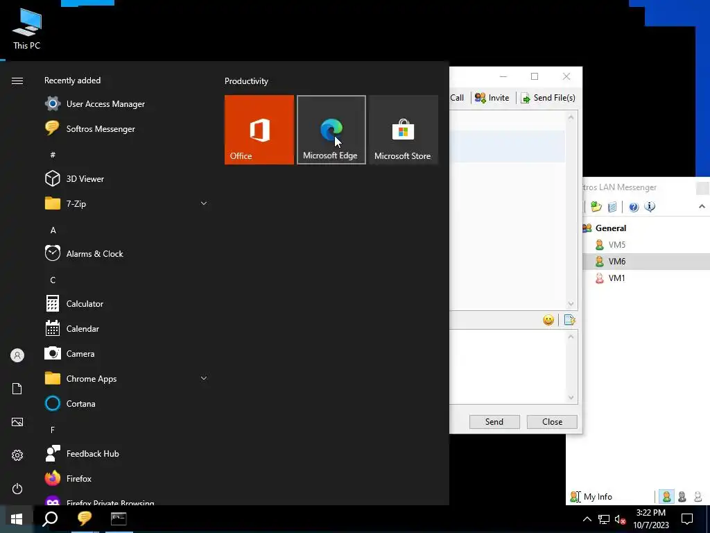Viewport: 710px width, 533px height.
Task: Open Documents from Start sidebar
Action: click(x=17, y=389)
